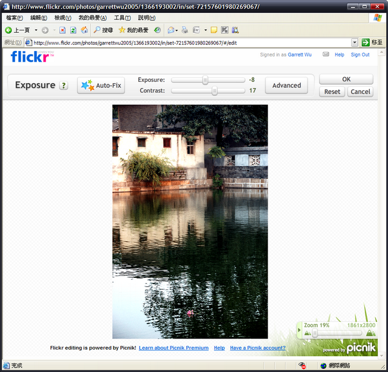Open the Flickr mail envelope icon

(x=326, y=54)
